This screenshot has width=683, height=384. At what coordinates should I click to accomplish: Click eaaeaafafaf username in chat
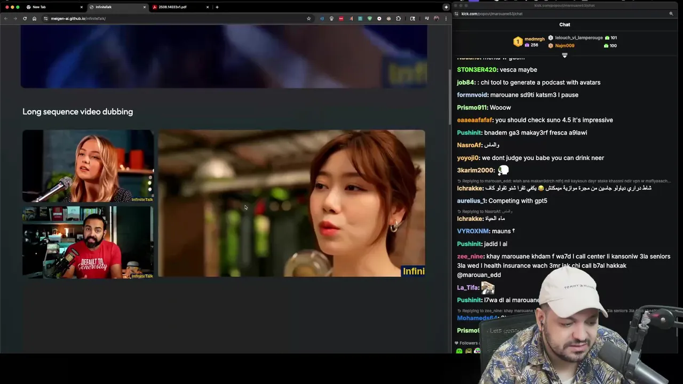coord(475,120)
